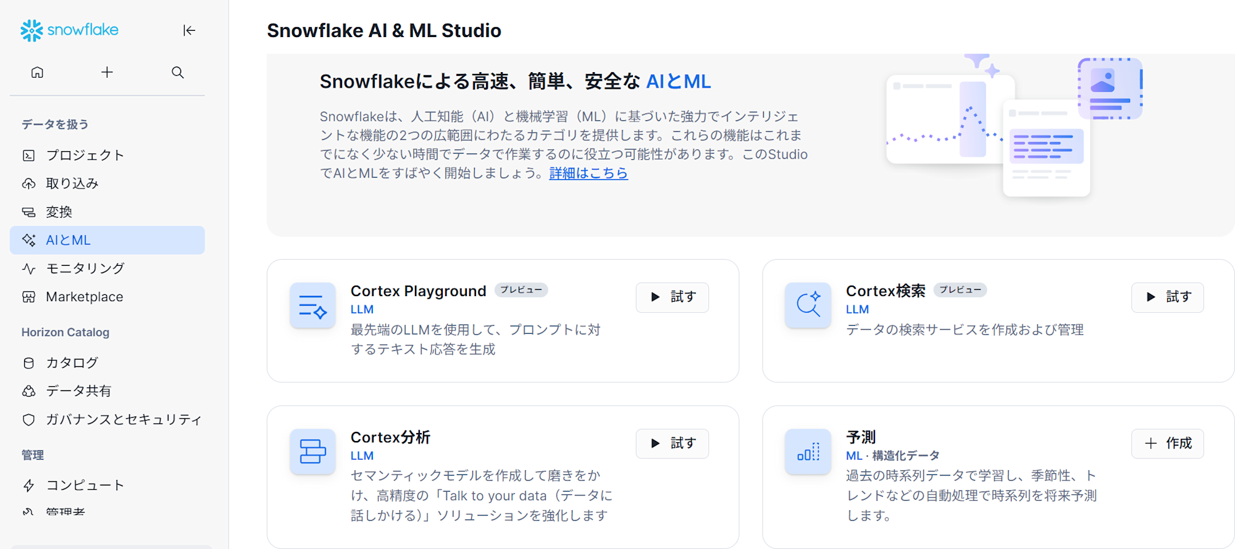Click the banner illustration graphic
This screenshot has height=549, width=1235.
point(1014,126)
